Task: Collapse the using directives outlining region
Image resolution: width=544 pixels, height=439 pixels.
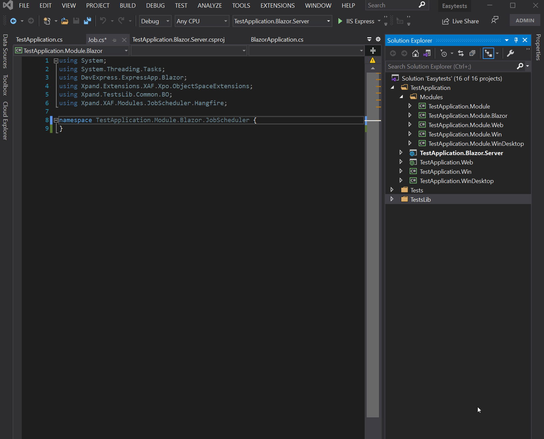Action: point(56,61)
